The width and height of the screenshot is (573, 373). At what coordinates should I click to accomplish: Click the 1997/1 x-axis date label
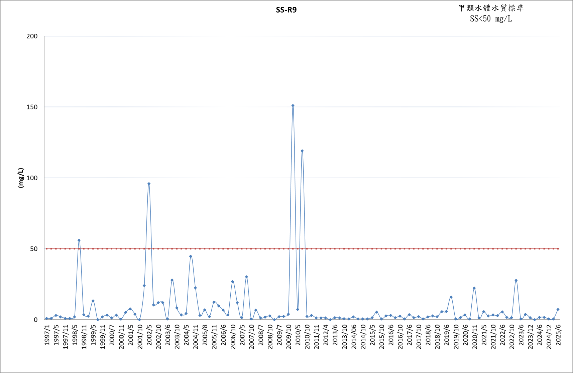click(47, 335)
